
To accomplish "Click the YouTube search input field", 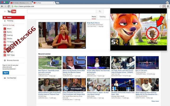I will click(62, 11).
